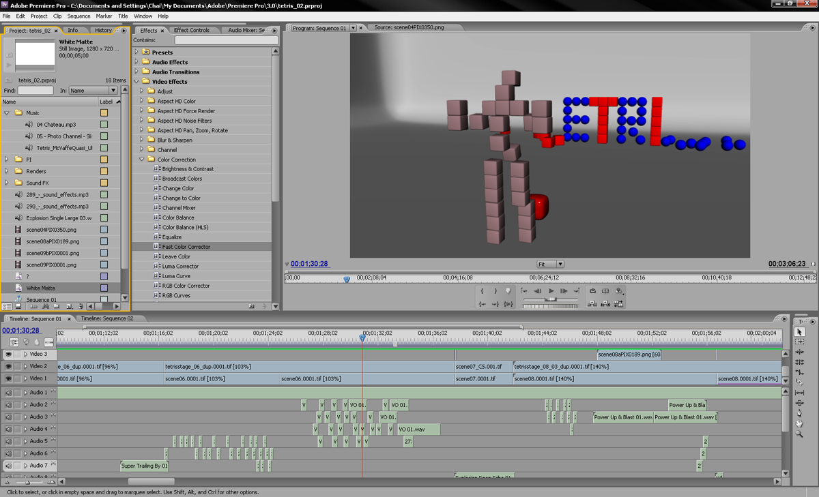Select the Ripple Edit tool
This screenshot has height=497, width=819.
pyautogui.click(x=800, y=352)
